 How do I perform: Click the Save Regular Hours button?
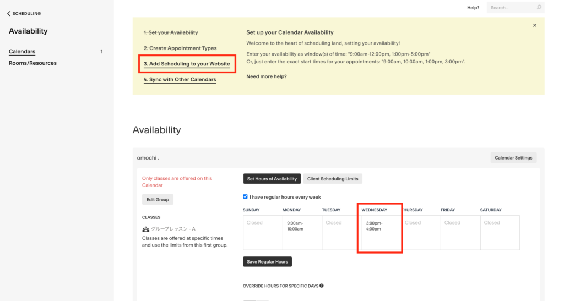(x=267, y=262)
